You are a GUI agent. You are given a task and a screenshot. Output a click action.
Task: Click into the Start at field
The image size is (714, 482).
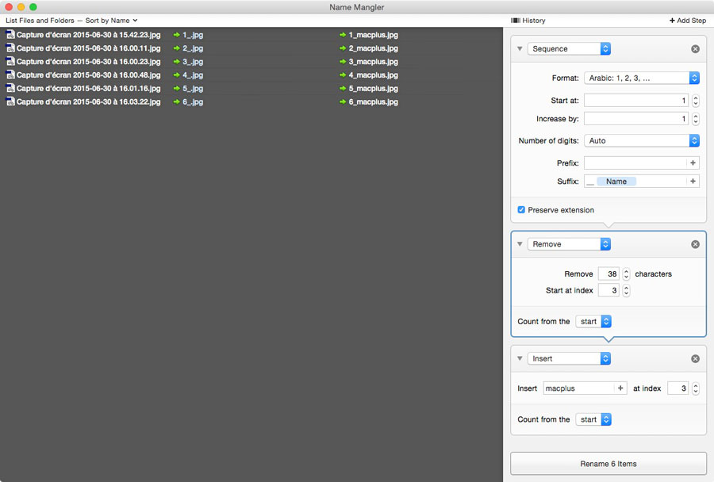(636, 101)
